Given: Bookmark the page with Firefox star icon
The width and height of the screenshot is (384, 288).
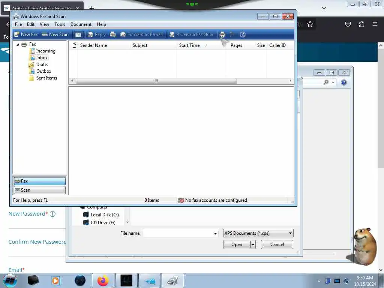Looking at the screenshot, I should [x=310, y=24].
